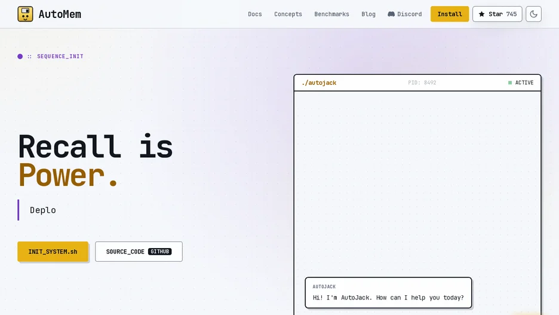Click the Star 745 GitHub button
Image resolution: width=559 pixels, height=315 pixels.
tap(497, 14)
